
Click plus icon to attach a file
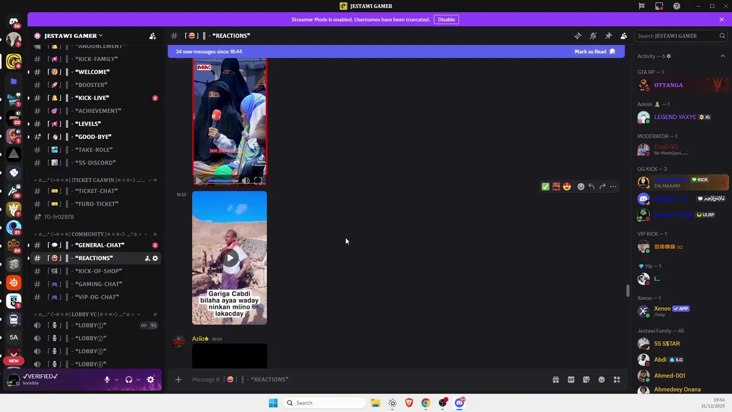pos(178,379)
